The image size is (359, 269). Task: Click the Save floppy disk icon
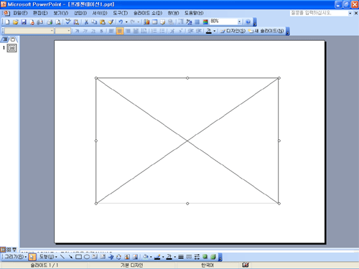point(24,22)
